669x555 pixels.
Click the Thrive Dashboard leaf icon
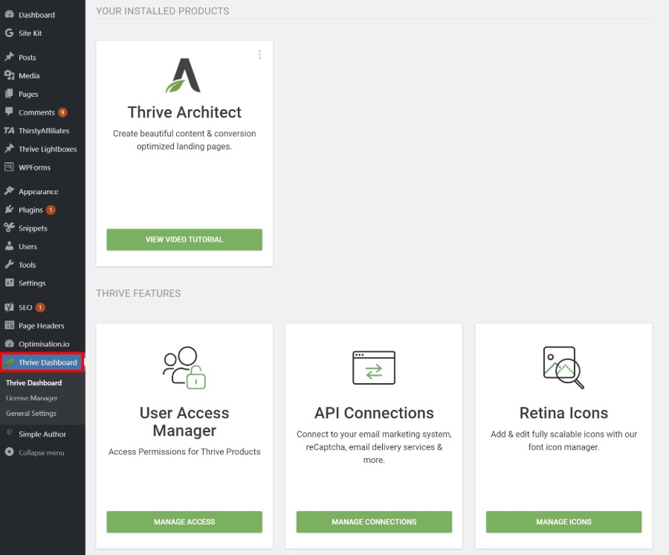click(10, 362)
